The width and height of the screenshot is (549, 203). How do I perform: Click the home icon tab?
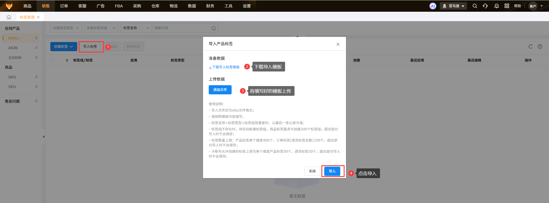pyautogui.click(x=9, y=17)
